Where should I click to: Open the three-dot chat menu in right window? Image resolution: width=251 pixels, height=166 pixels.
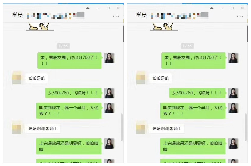click(240, 16)
